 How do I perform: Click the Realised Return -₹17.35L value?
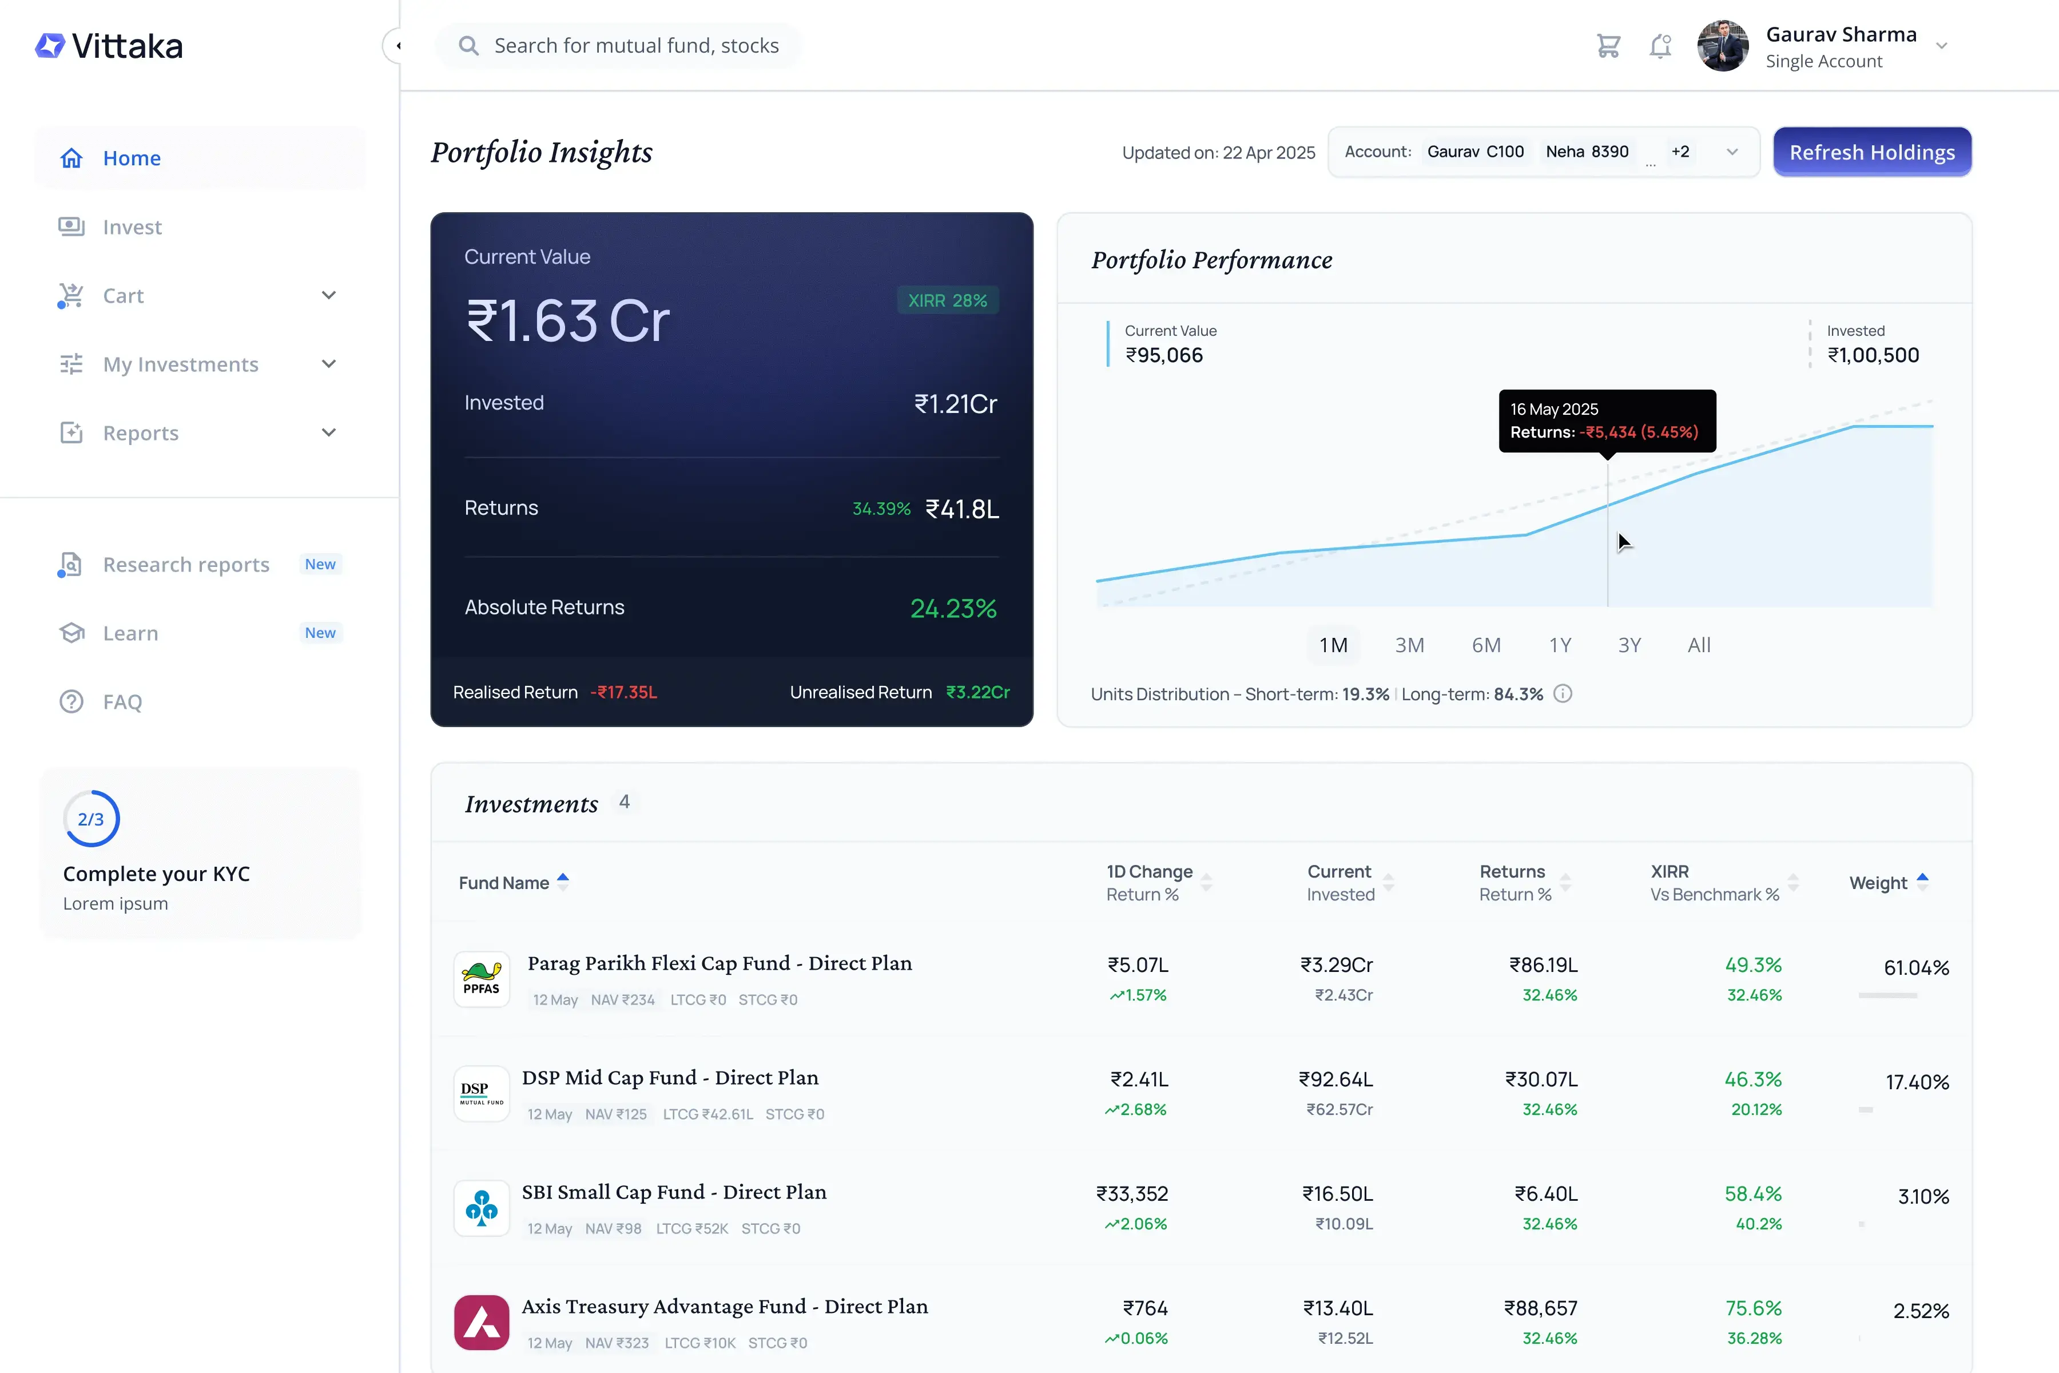(x=623, y=693)
